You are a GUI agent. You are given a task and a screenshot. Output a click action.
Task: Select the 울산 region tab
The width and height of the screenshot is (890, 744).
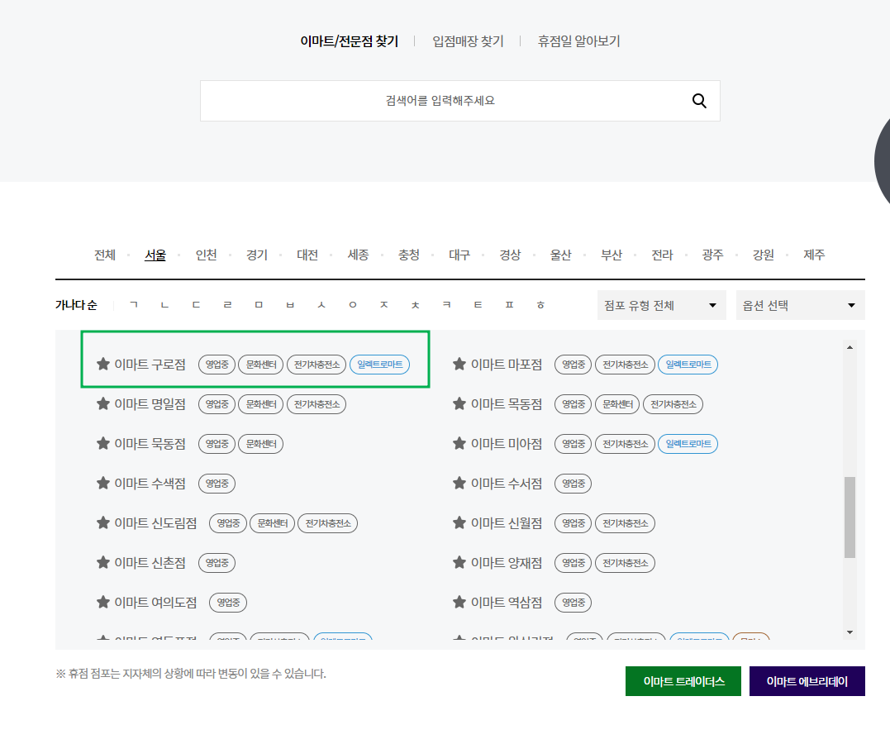[x=560, y=255]
